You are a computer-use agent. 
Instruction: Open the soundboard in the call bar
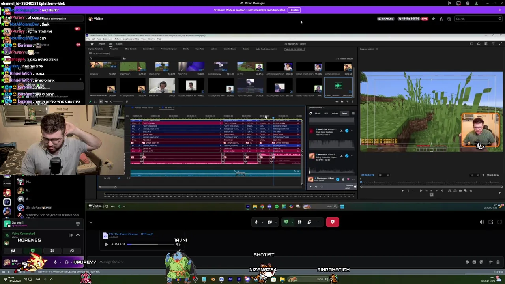point(309,222)
